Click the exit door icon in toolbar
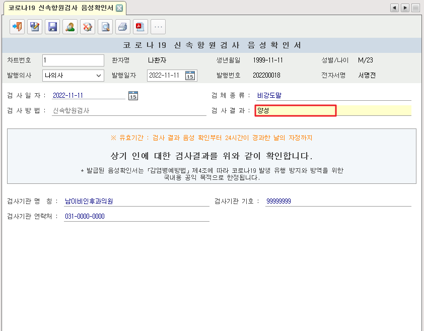This screenshot has width=424, height=331. coord(17,27)
